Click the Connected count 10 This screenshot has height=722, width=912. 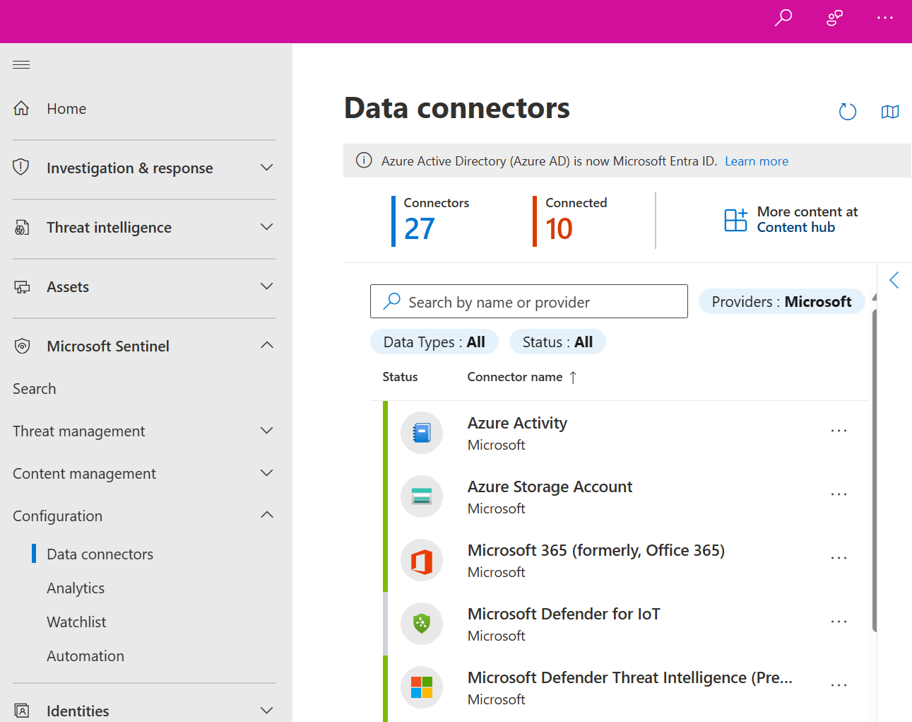[559, 228]
